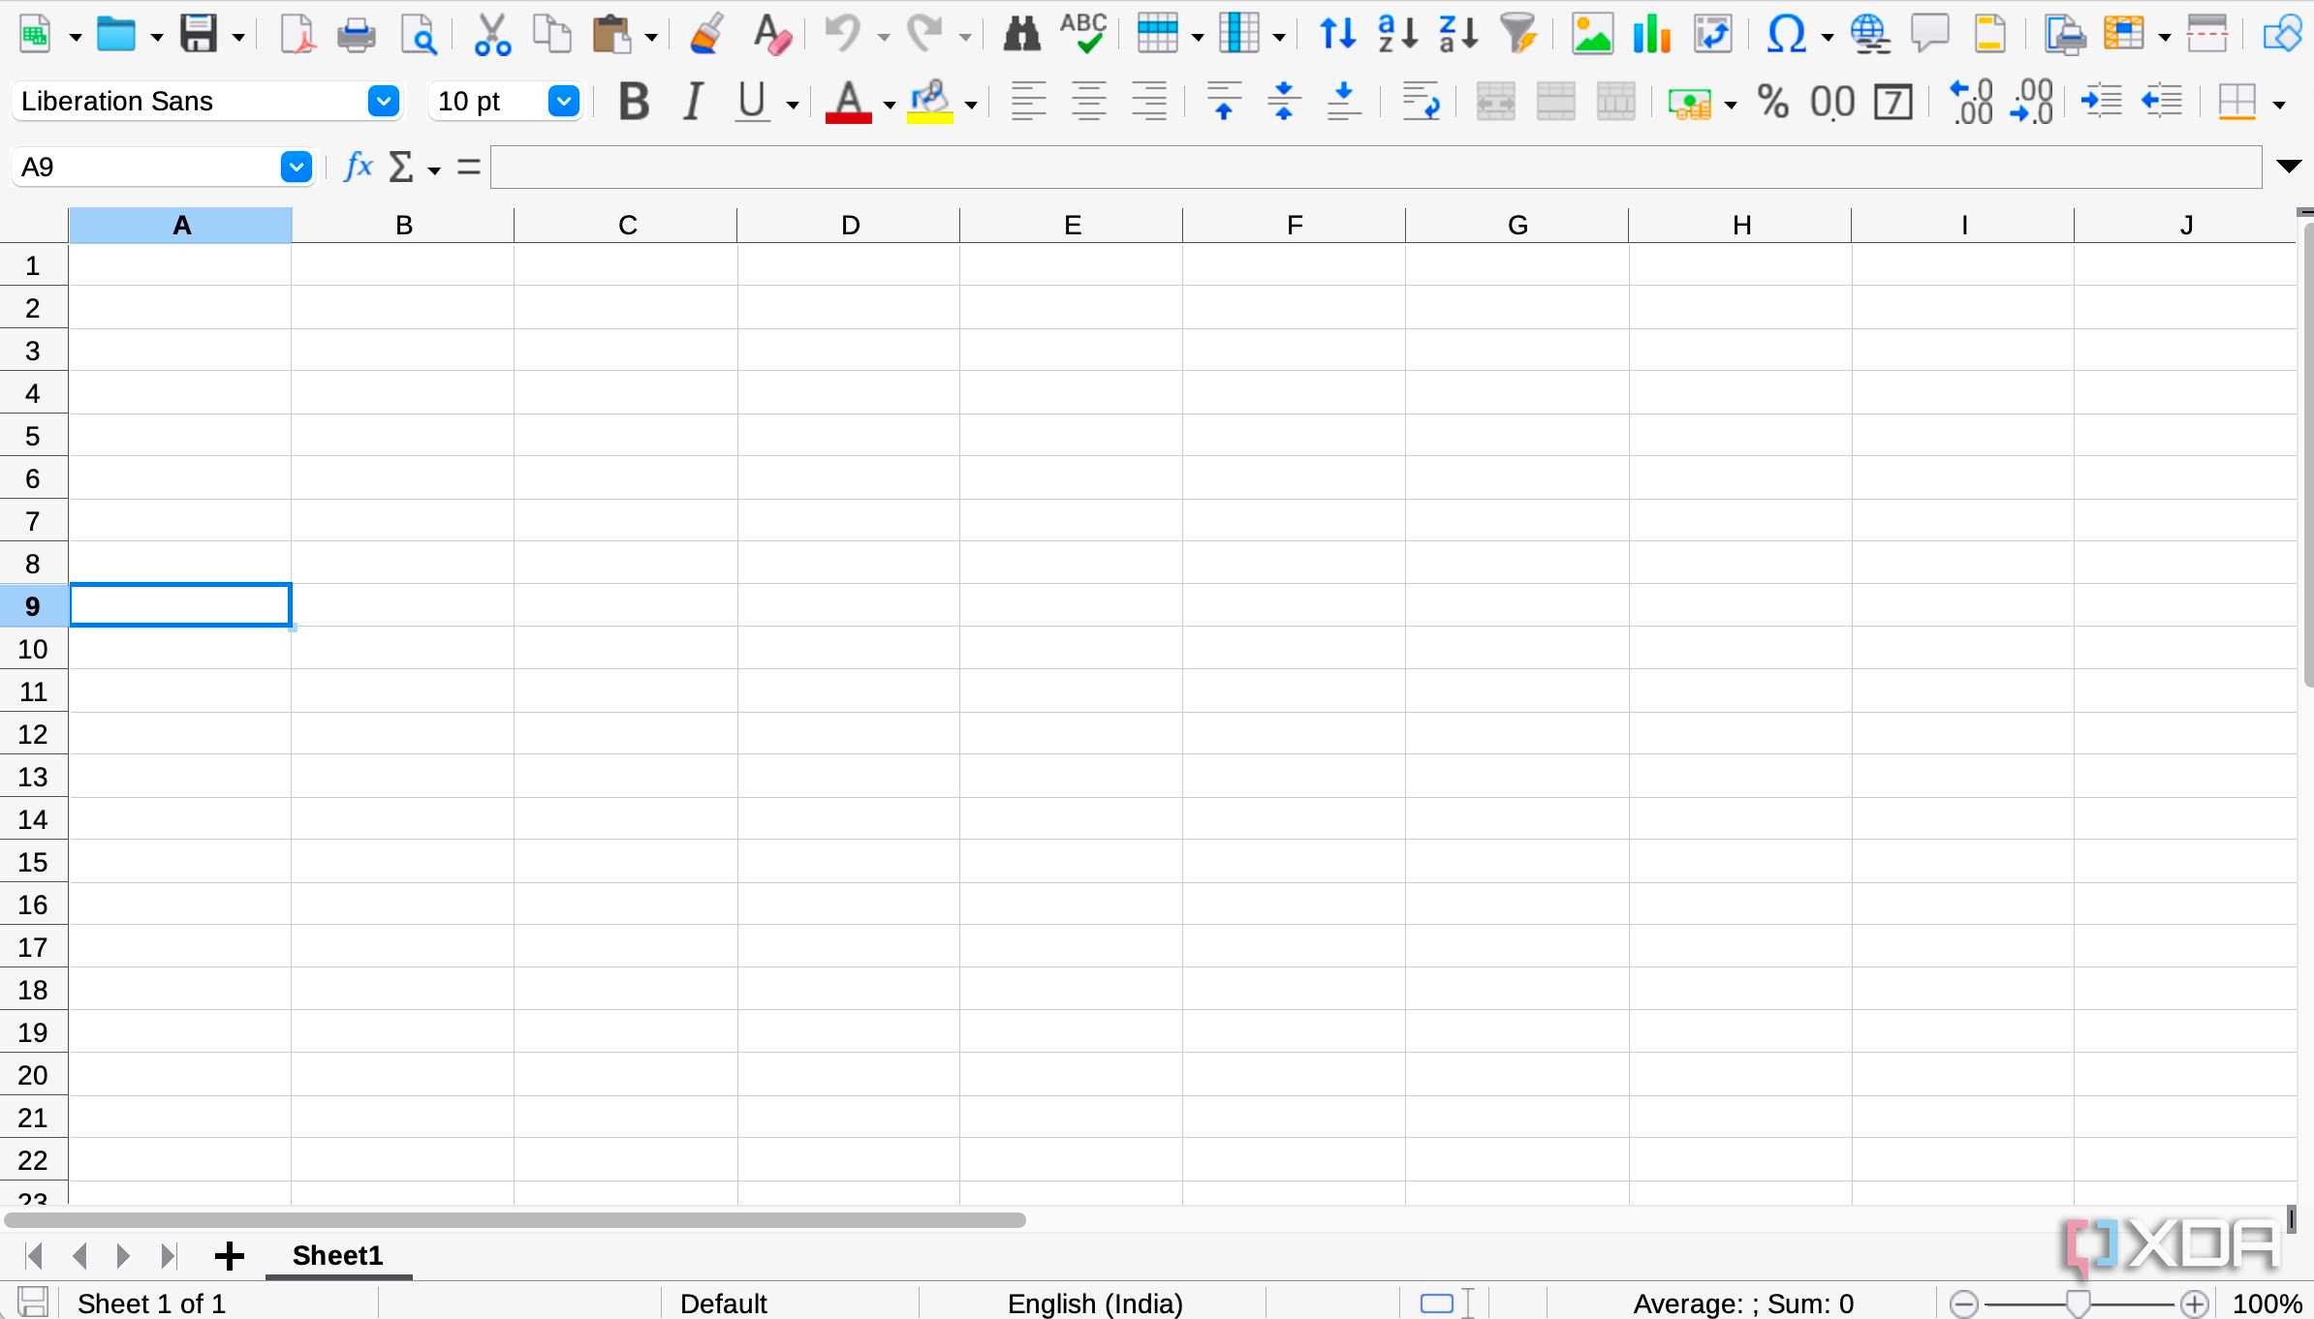Align cell text left
Image resolution: width=2314 pixels, height=1319 pixels.
1028,102
